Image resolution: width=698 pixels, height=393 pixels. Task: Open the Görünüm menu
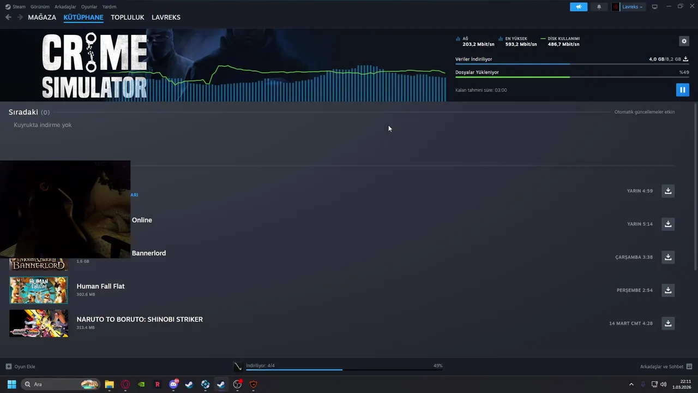(x=40, y=7)
